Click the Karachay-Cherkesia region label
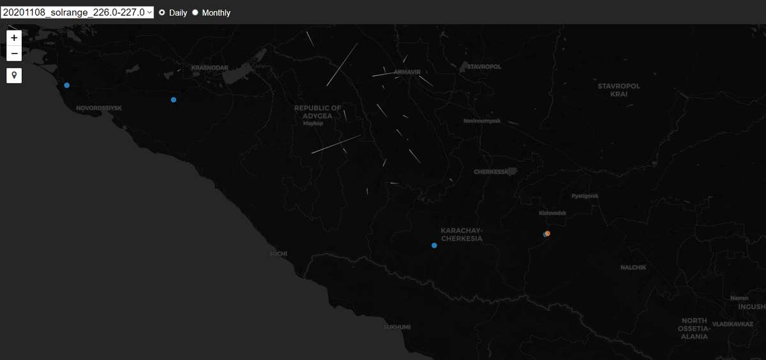 462,234
